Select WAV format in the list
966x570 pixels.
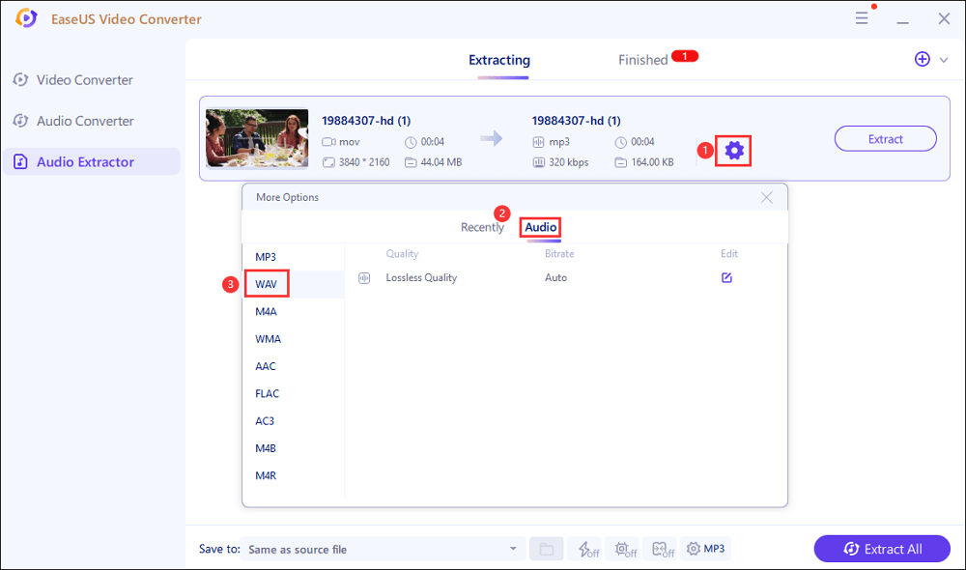[267, 284]
